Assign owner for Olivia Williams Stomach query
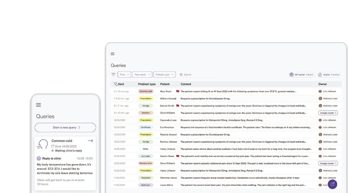This screenshot has width=348, height=193. [x=328, y=113]
